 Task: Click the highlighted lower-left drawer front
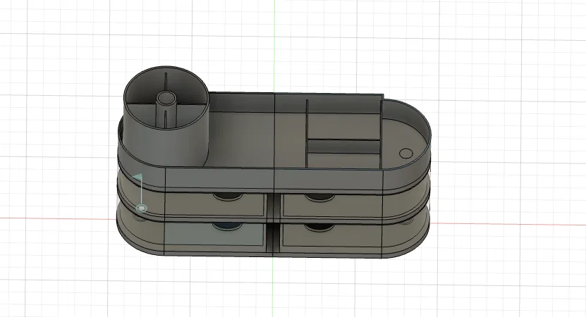coord(214,233)
